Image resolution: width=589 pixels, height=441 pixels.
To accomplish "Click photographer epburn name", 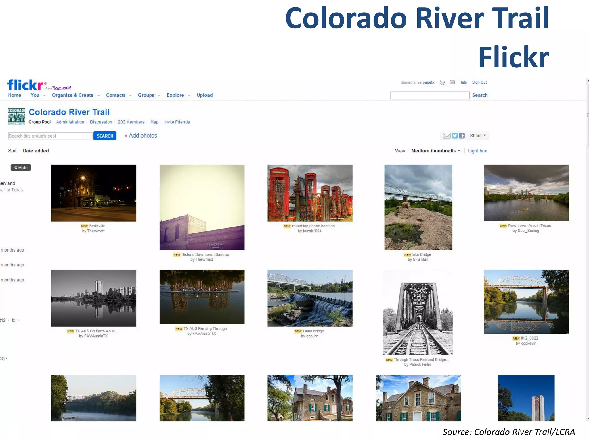I will click(312, 336).
